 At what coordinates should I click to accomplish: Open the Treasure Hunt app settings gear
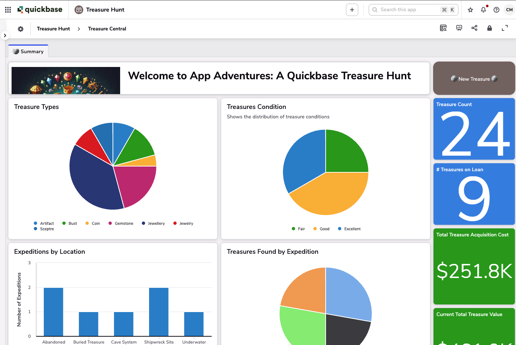click(x=21, y=29)
